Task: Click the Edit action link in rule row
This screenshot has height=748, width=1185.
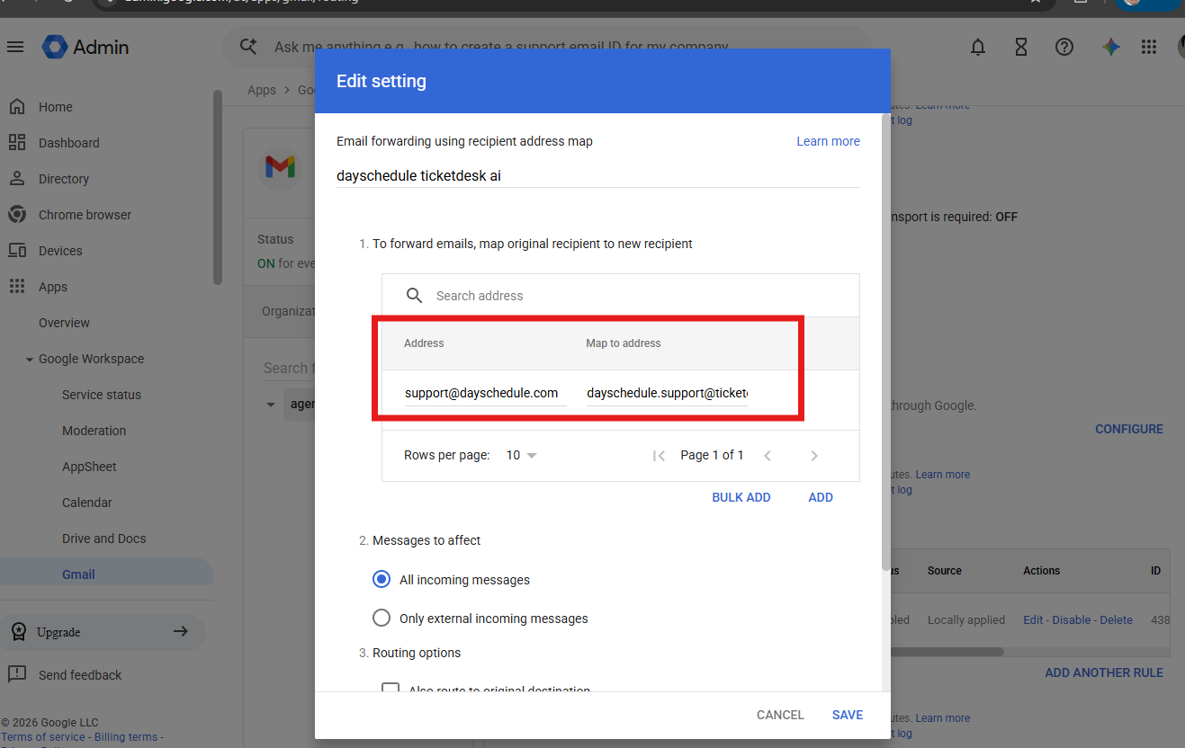Action: [x=1034, y=619]
